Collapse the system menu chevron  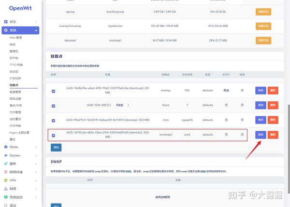36,30
